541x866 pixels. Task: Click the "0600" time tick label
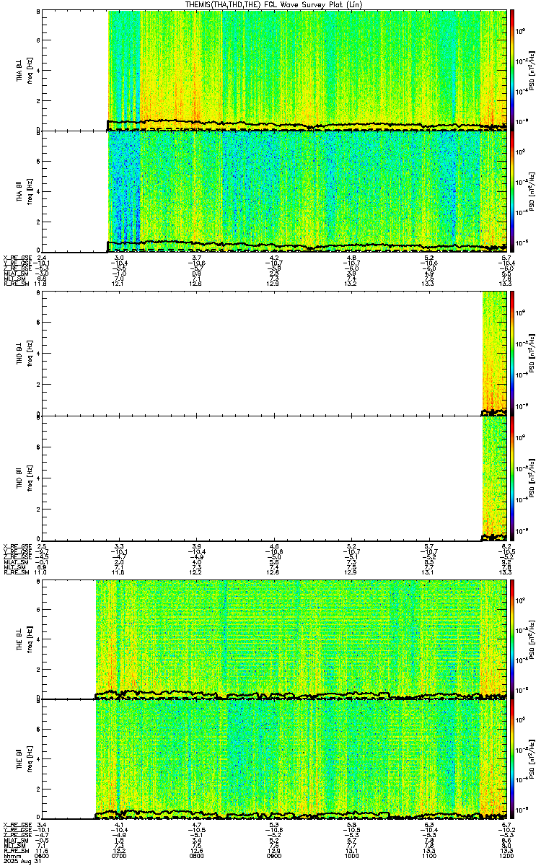point(42,856)
